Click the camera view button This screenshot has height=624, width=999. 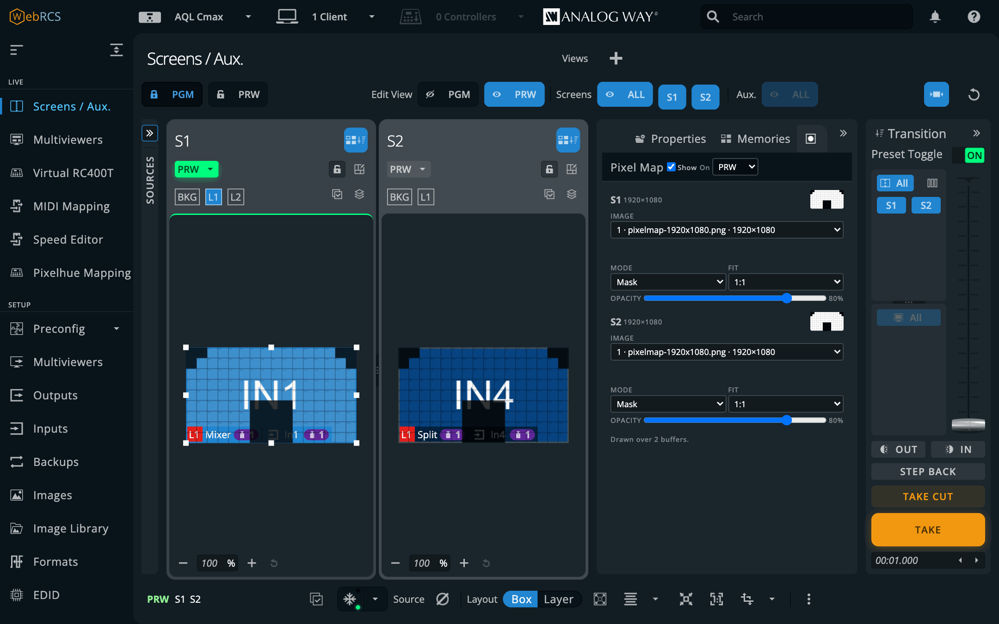(937, 94)
